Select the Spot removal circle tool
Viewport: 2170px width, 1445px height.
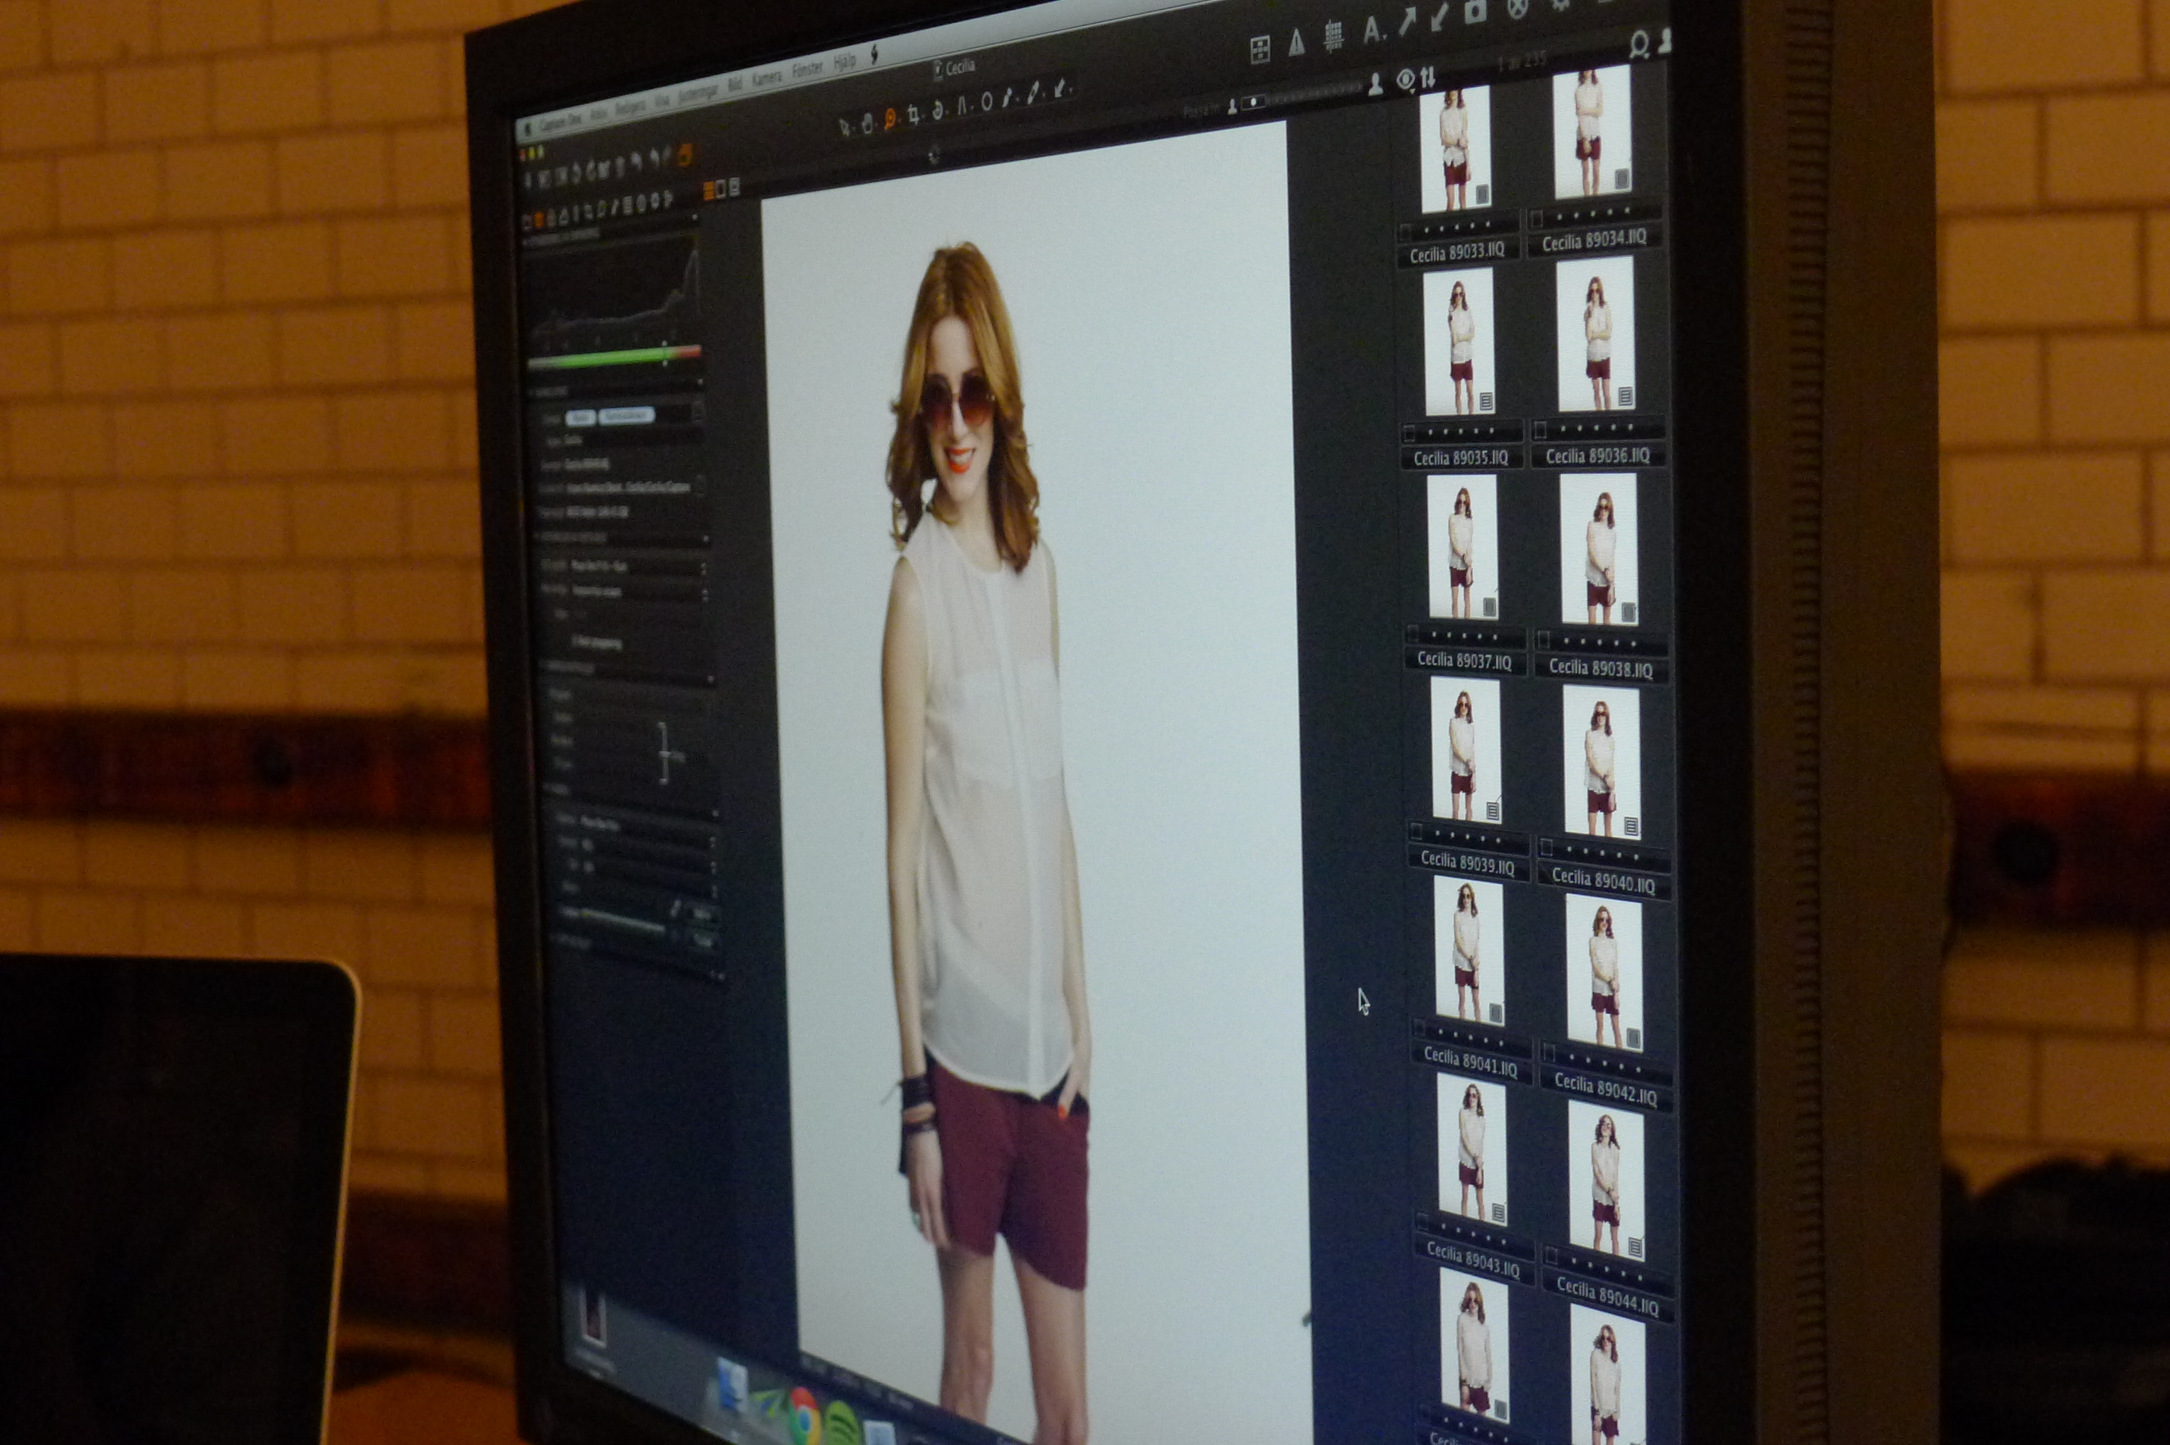[988, 102]
